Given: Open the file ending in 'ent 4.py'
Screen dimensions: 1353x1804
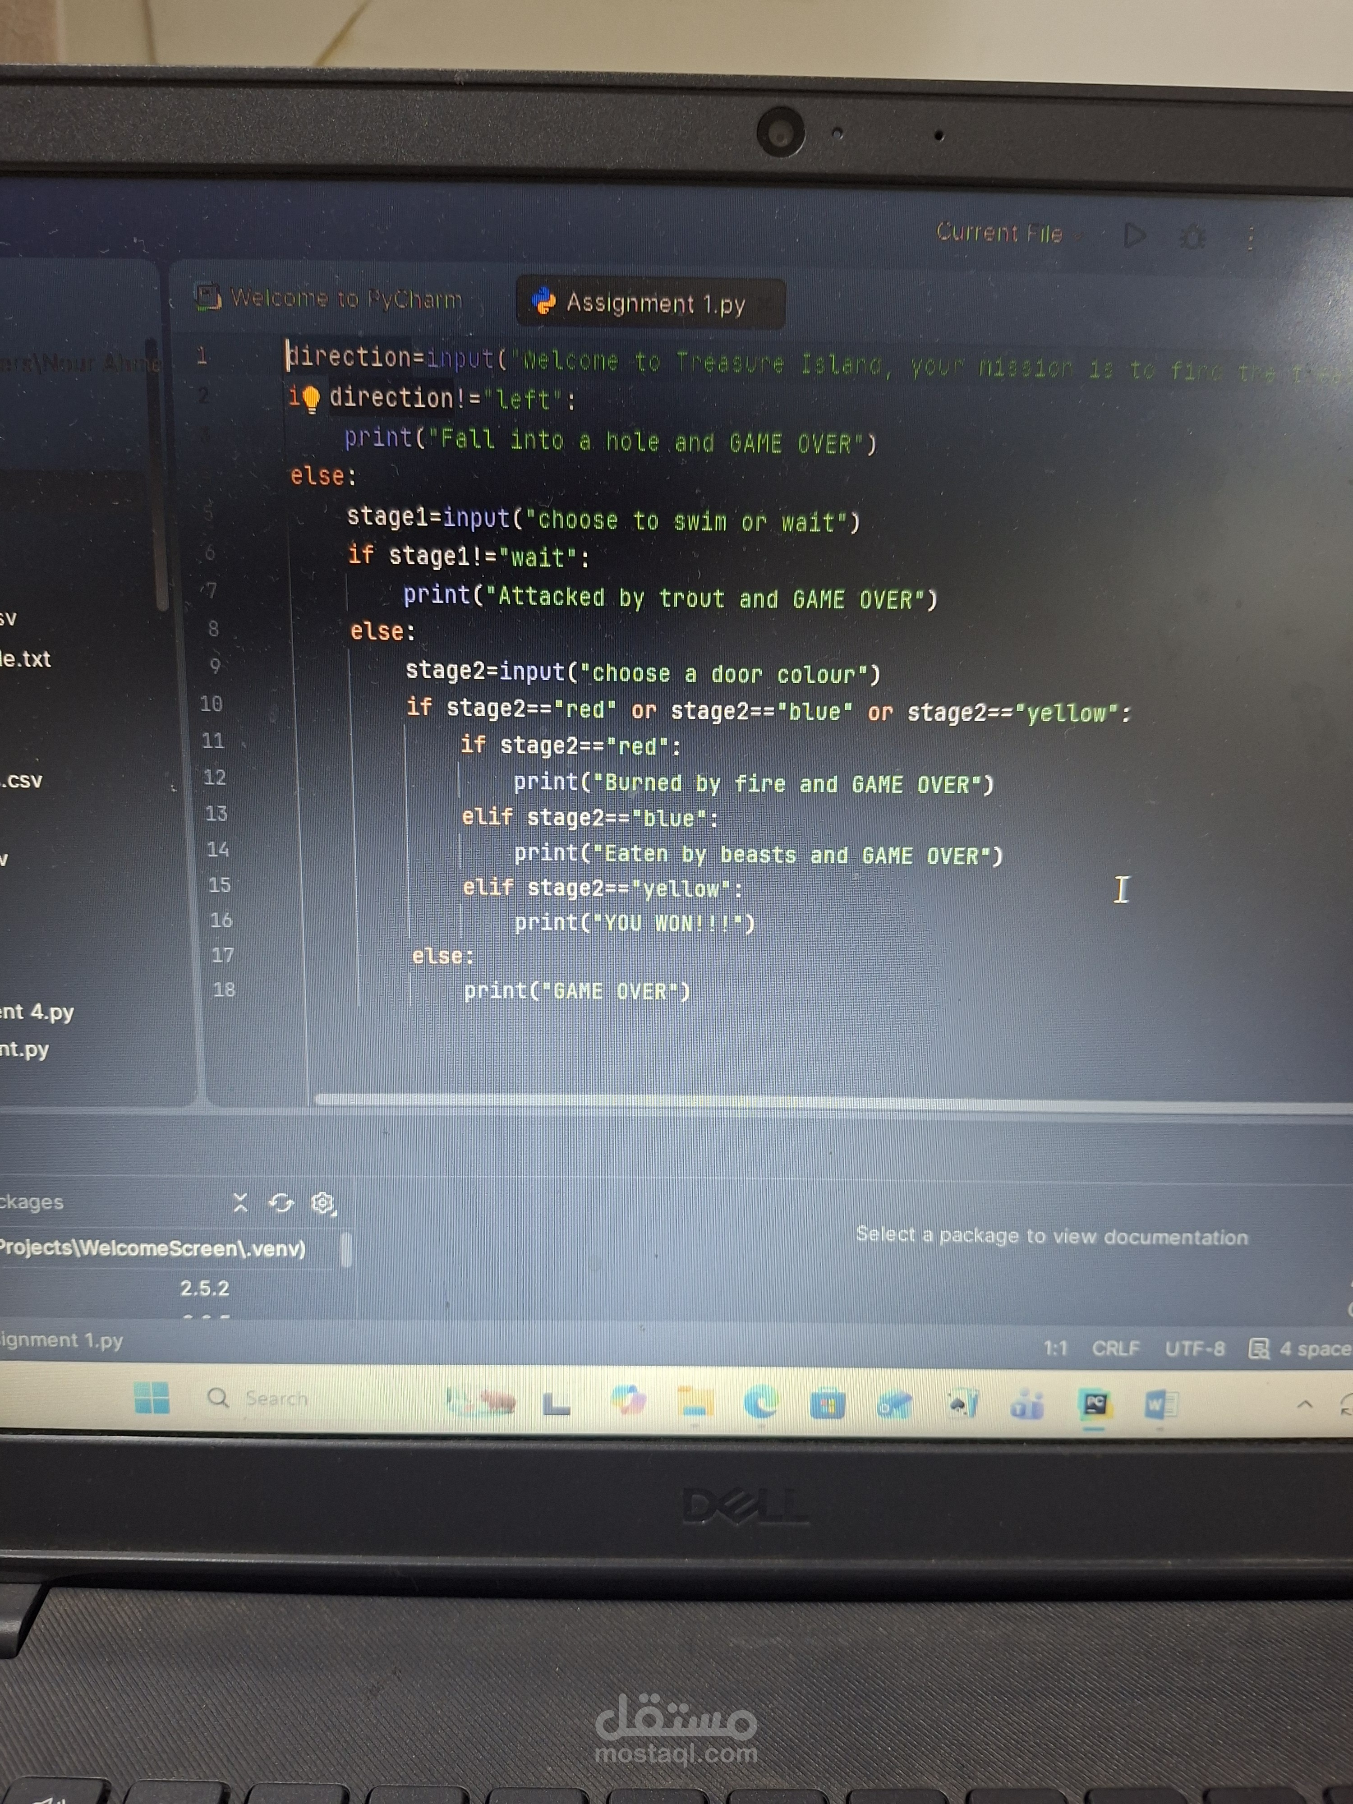Looking at the screenshot, I should click(x=37, y=1012).
